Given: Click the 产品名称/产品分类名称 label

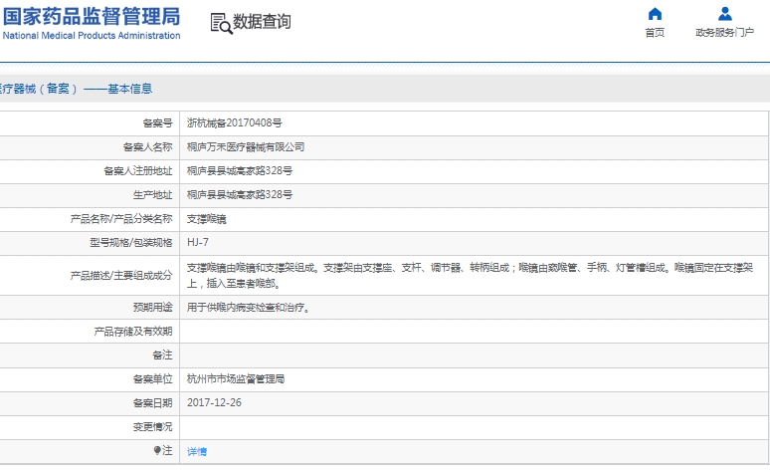Looking at the screenshot, I should pyautogui.click(x=121, y=219).
